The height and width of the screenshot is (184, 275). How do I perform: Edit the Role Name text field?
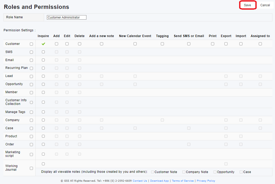coord(67,17)
